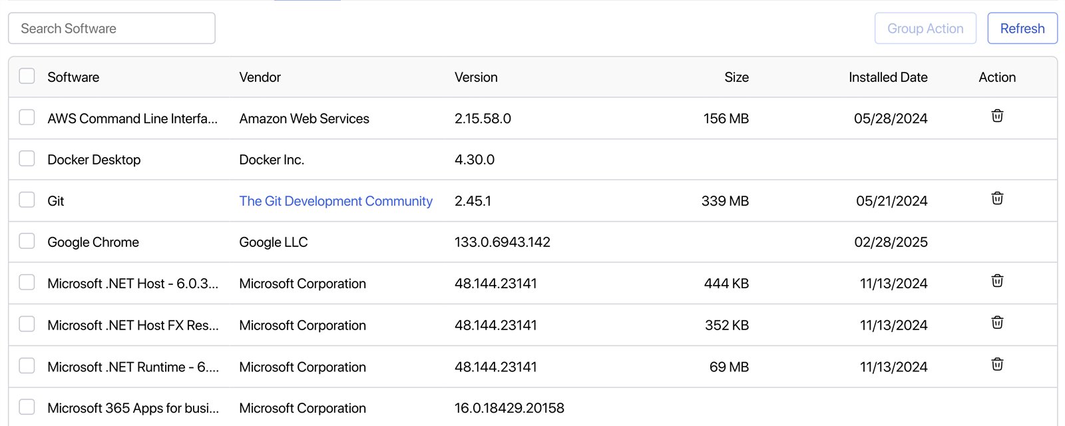This screenshot has width=1065, height=426.
Task: Select the AWS Command Line Interface name
Action: click(132, 118)
